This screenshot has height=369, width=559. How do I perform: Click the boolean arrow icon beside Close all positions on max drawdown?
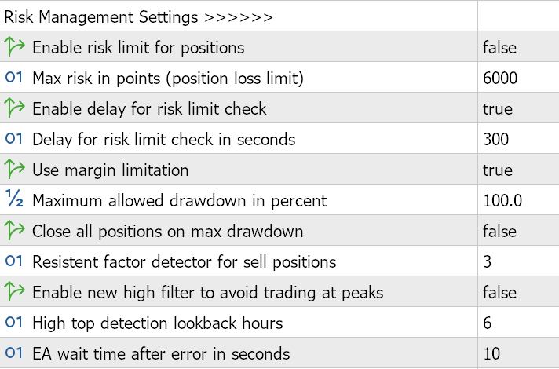pos(14,231)
